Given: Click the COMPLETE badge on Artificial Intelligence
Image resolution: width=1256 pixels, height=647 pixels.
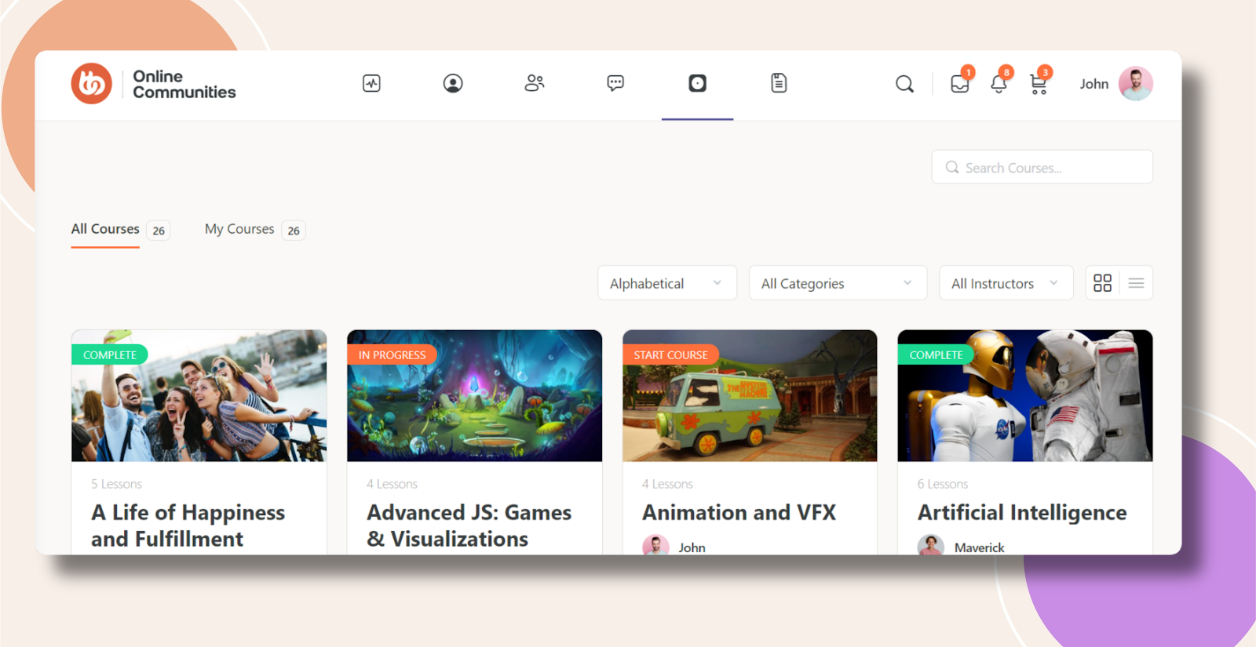Looking at the screenshot, I should point(936,355).
